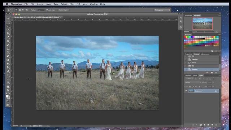Select the Horizontal Type tool

(x=8, y=75)
